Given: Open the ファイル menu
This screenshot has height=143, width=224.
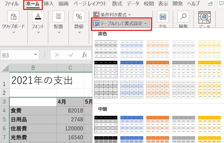Looking at the screenshot, I should pyautogui.click(x=11, y=4).
